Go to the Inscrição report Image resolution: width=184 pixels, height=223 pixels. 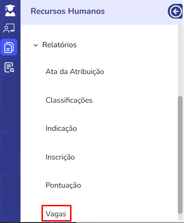(60, 157)
